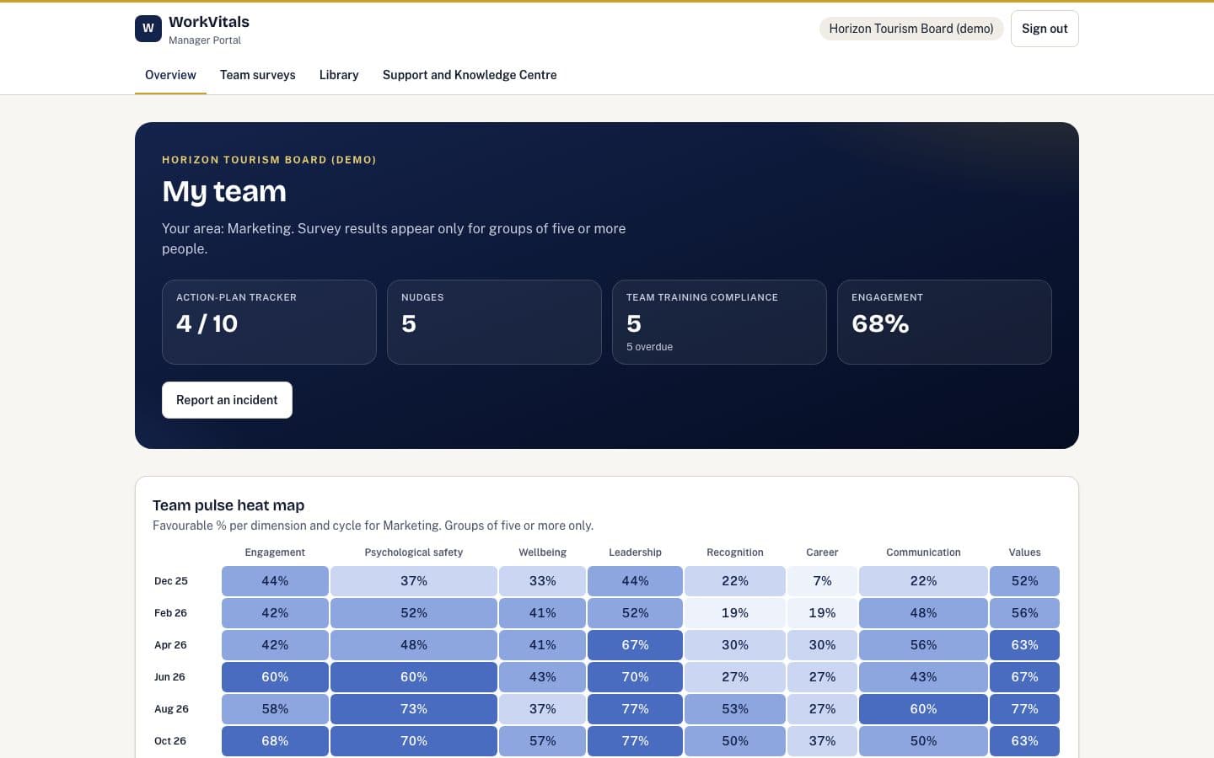This screenshot has height=758, width=1214.
Task: Select the Dec 25 Psychological safety 37% cell
Action: click(414, 581)
